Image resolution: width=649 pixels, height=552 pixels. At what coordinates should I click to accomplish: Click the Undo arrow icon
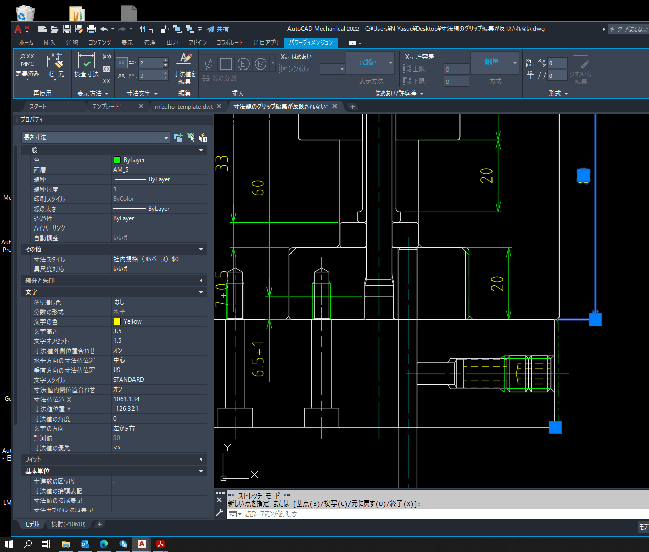104,29
